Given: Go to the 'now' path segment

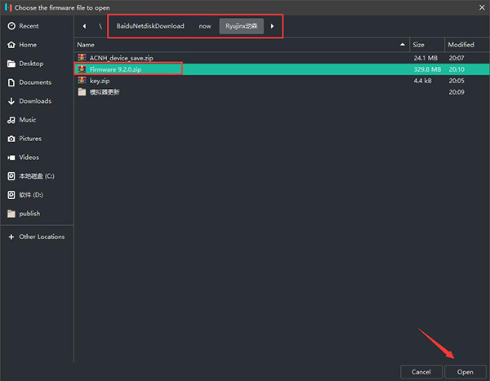Looking at the screenshot, I should tap(205, 26).
